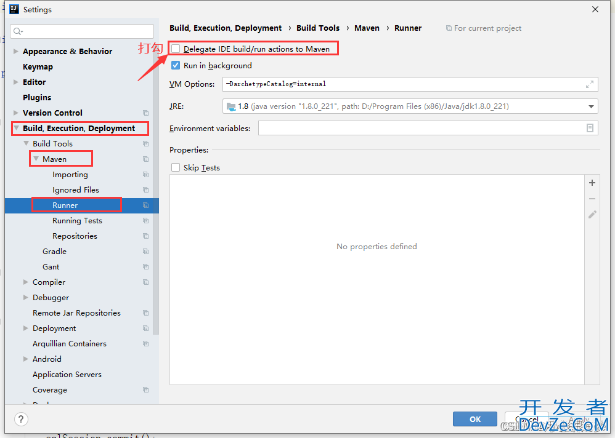The height and width of the screenshot is (438, 615).
Task: Open Gant settings
Action: [x=51, y=266]
